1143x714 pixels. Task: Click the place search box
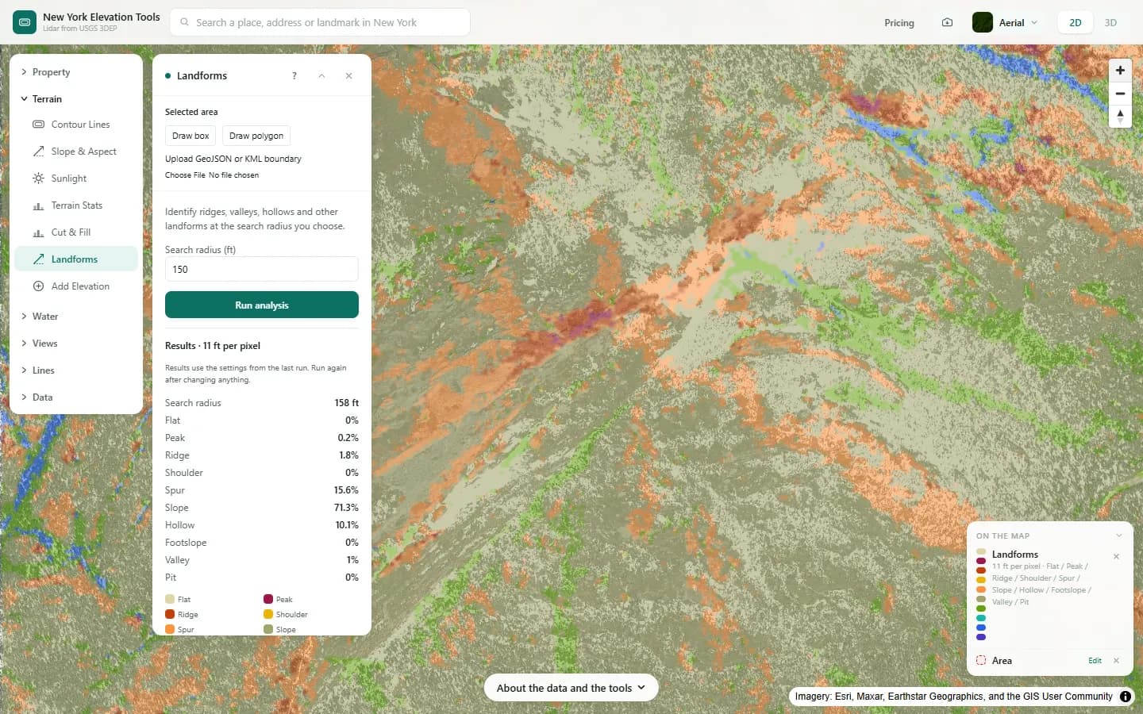click(320, 22)
